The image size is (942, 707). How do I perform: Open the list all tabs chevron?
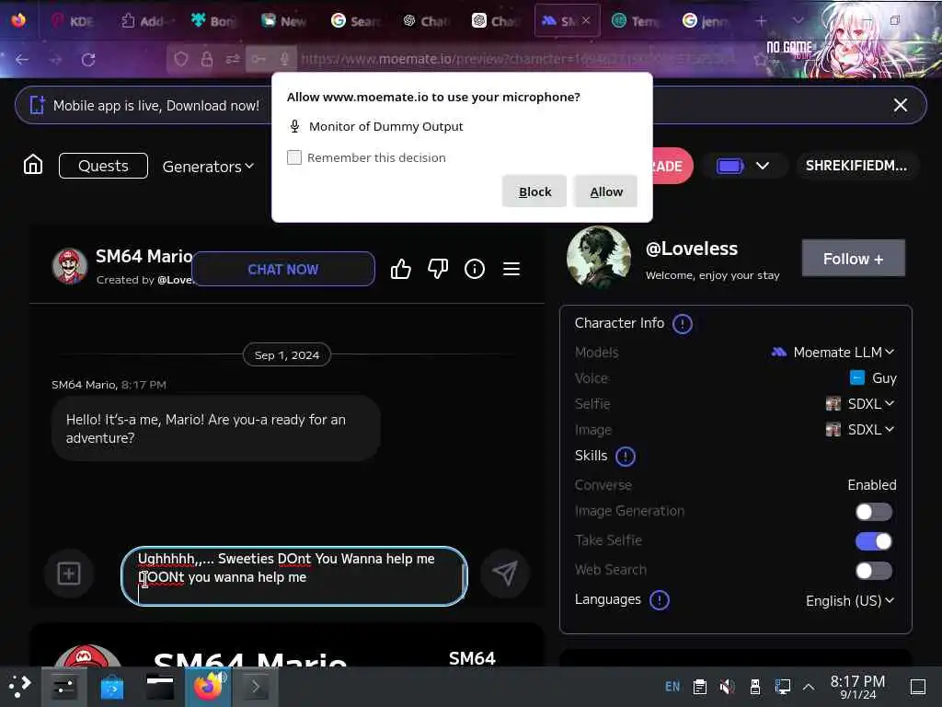point(798,21)
